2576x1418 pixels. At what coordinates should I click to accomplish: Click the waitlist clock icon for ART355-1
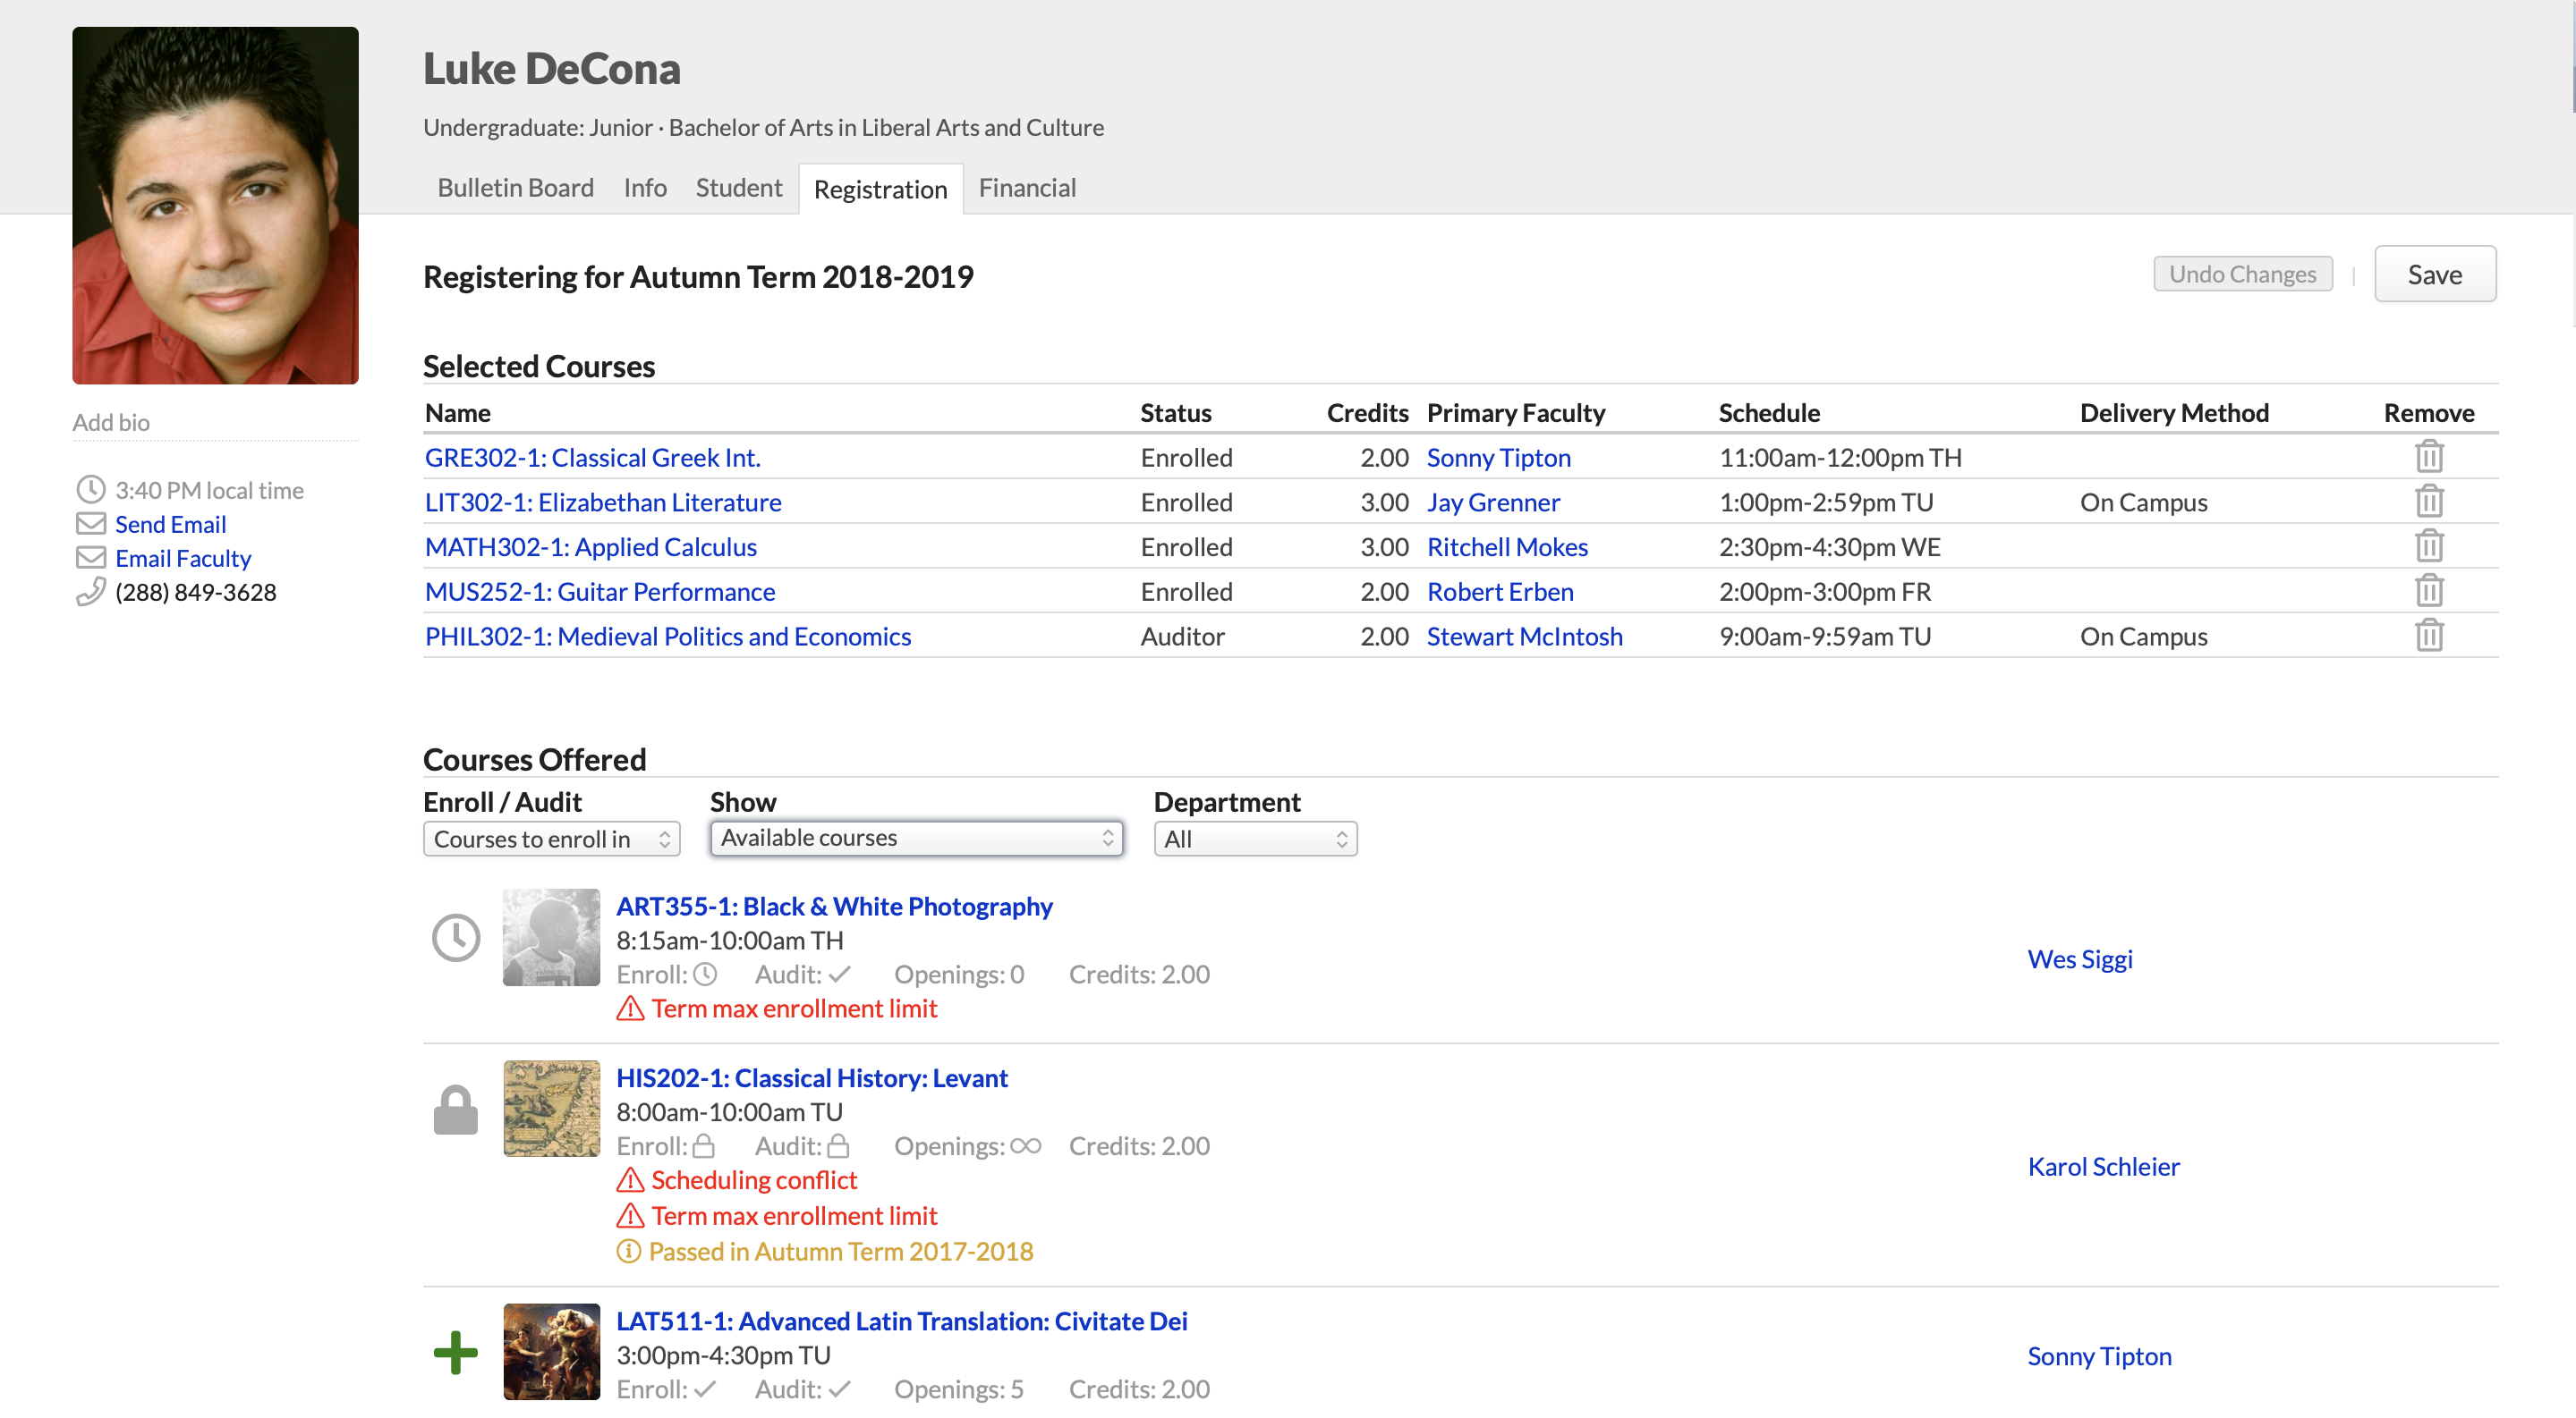455,939
